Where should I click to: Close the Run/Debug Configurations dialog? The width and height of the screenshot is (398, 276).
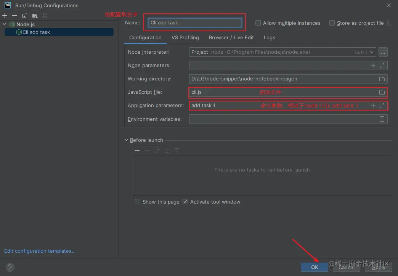tap(388, 5)
